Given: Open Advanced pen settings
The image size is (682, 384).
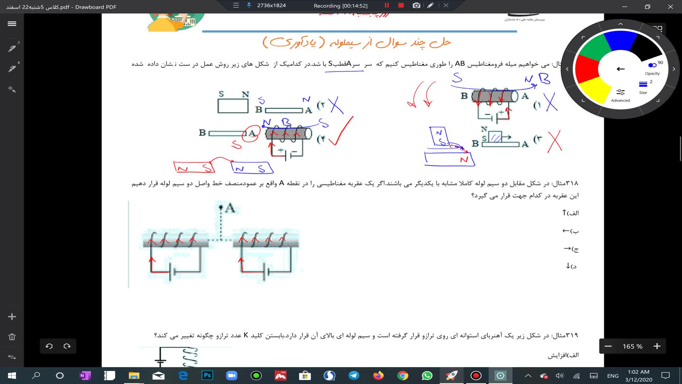Looking at the screenshot, I should click(621, 95).
